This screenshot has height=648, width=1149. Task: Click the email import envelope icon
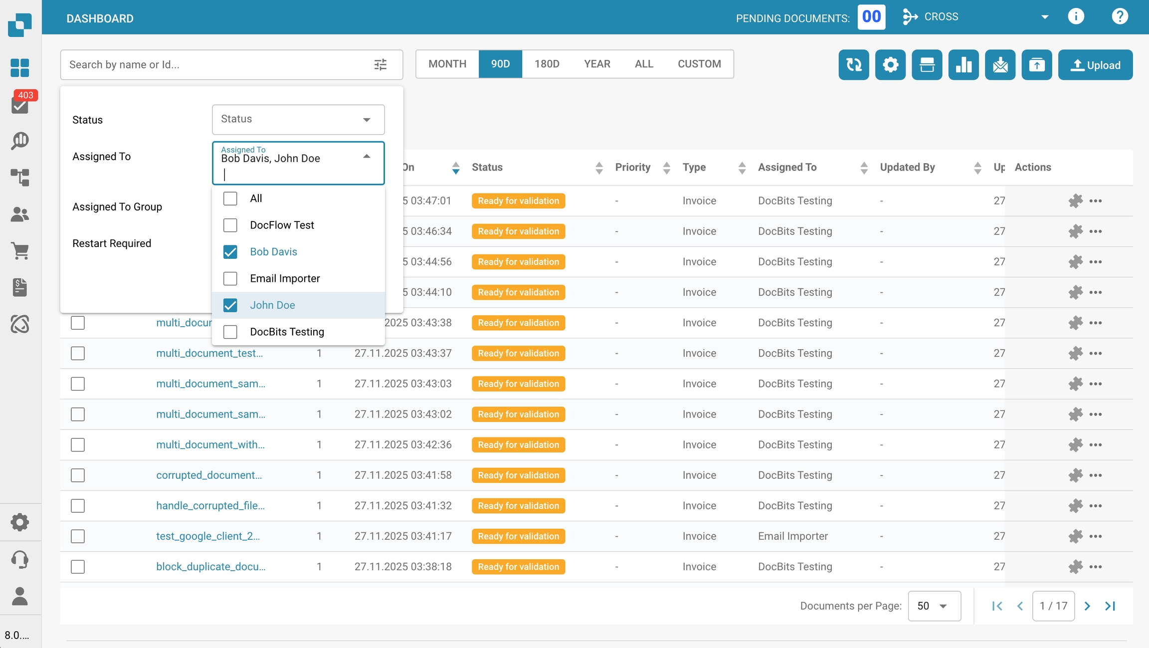click(1000, 65)
